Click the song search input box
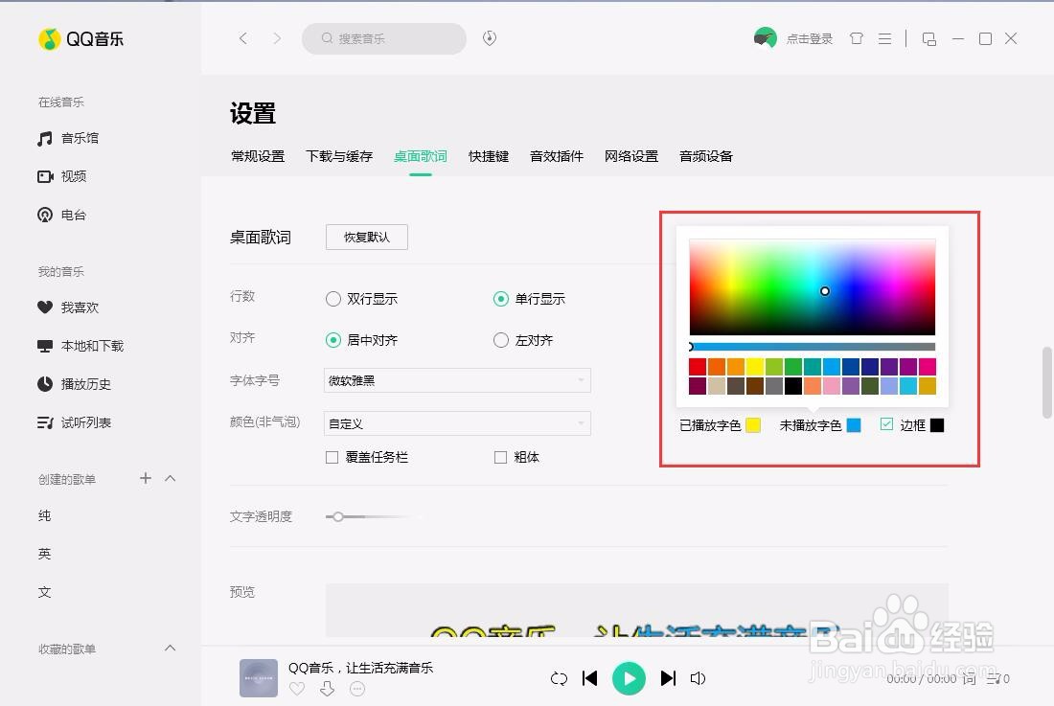Image resolution: width=1054 pixels, height=706 pixels. tap(383, 38)
